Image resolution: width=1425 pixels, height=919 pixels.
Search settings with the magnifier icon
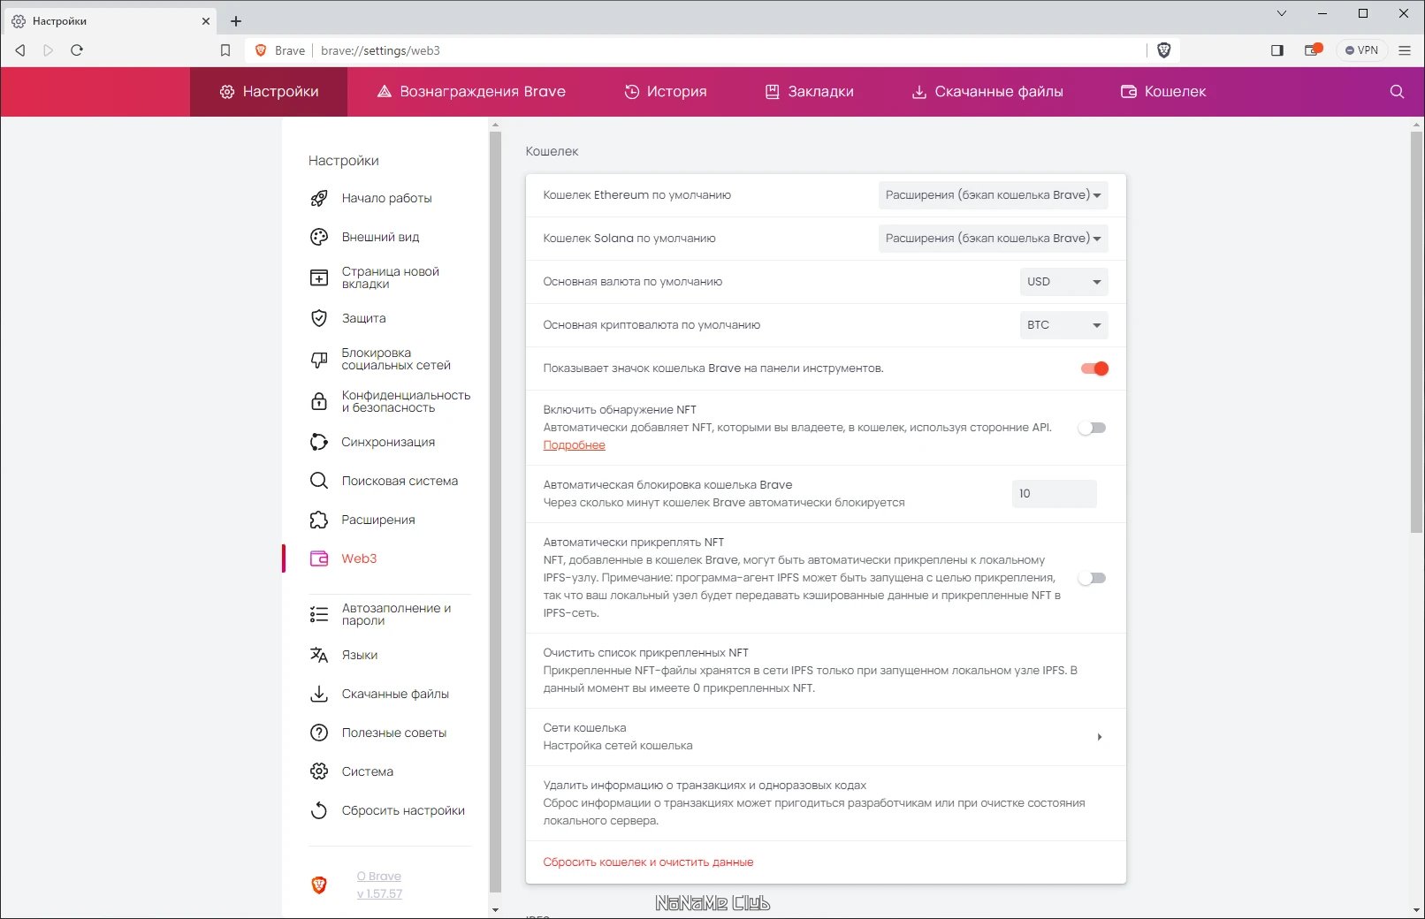pyautogui.click(x=1397, y=92)
